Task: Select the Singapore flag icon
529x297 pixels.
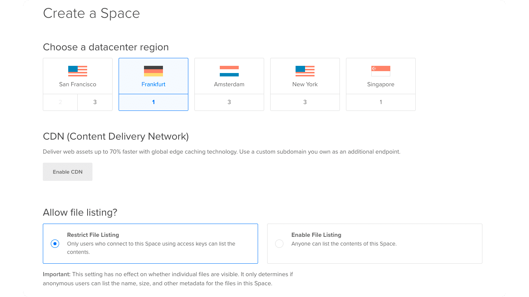Action: point(381,71)
